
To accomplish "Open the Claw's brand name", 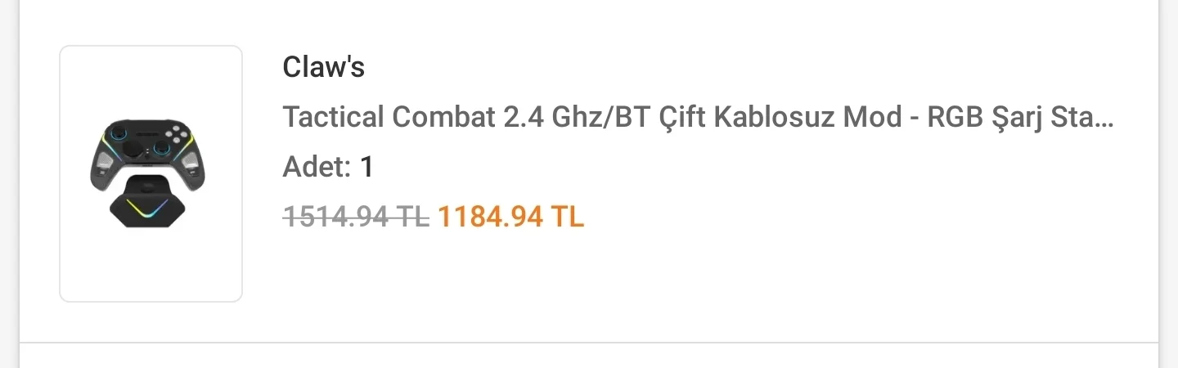I will [323, 67].
